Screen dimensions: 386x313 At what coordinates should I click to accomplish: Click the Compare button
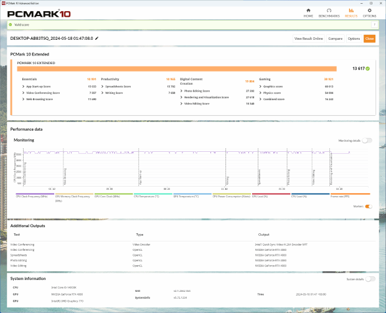click(336, 39)
